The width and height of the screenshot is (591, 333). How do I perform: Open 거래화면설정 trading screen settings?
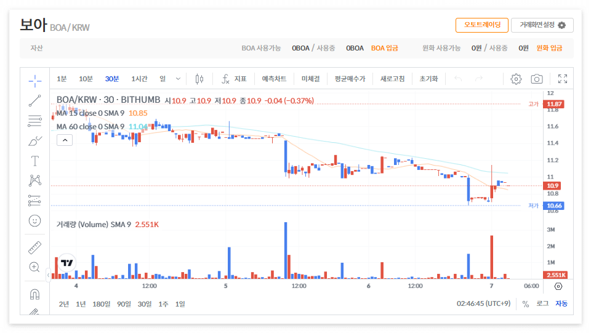pyautogui.click(x=542, y=25)
